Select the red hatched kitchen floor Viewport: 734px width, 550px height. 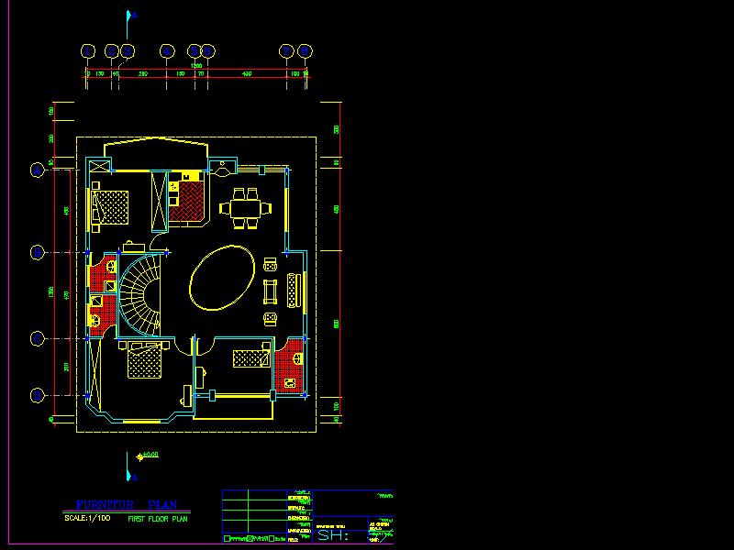(191, 201)
